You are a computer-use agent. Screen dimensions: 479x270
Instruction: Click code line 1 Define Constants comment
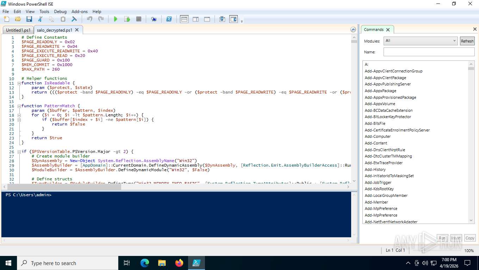pos(44,37)
